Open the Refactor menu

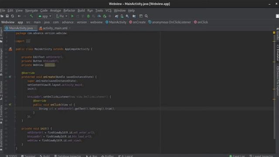click(x=69, y=10)
